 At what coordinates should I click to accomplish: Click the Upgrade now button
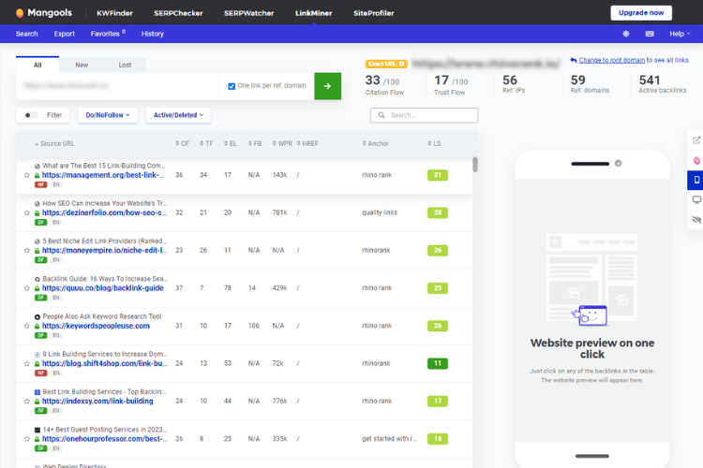641,13
